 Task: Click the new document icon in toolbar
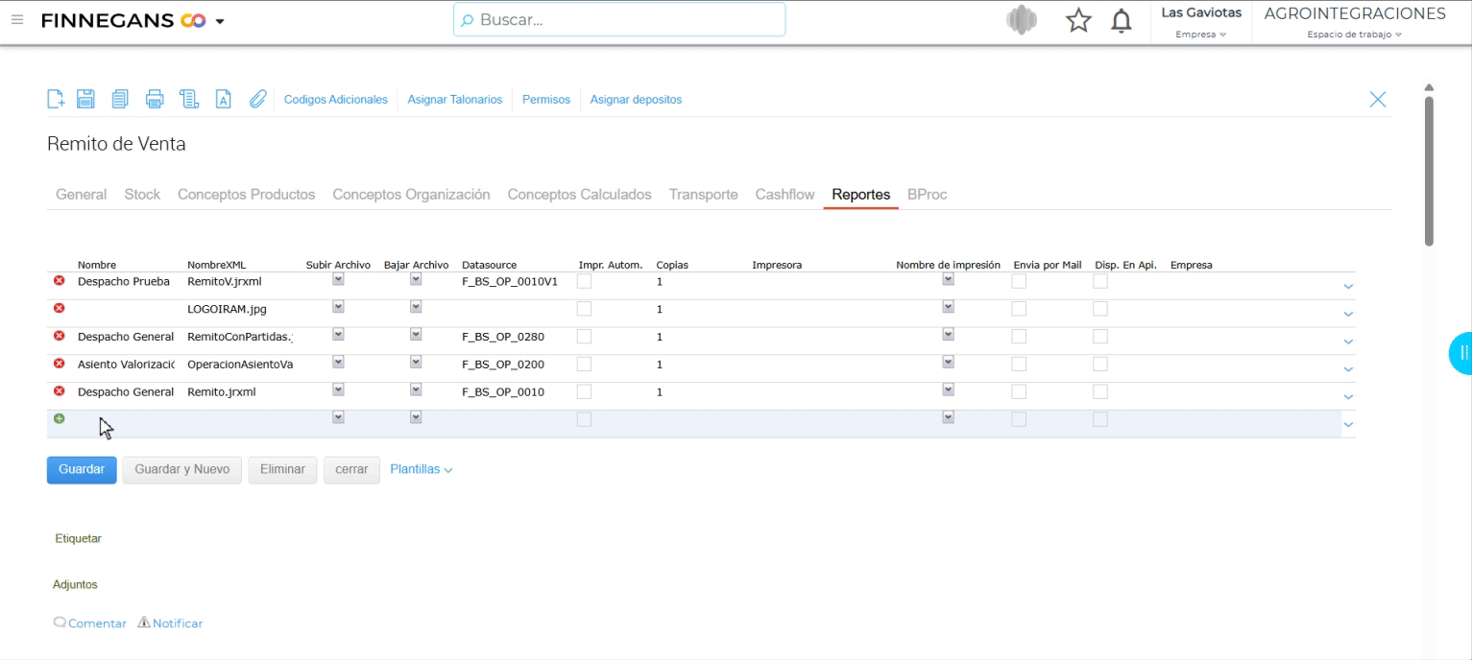(x=56, y=99)
